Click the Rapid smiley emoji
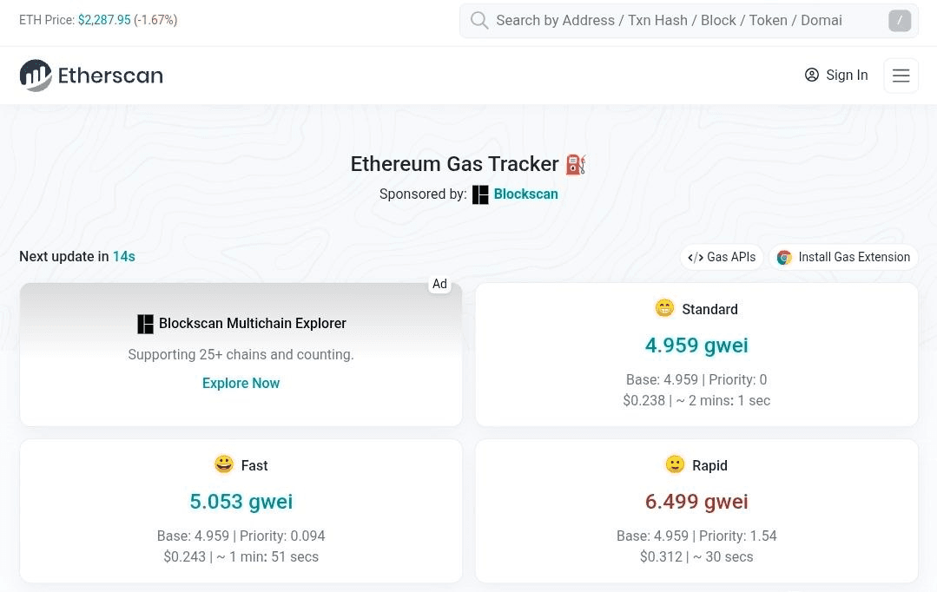The image size is (937, 592). (675, 464)
